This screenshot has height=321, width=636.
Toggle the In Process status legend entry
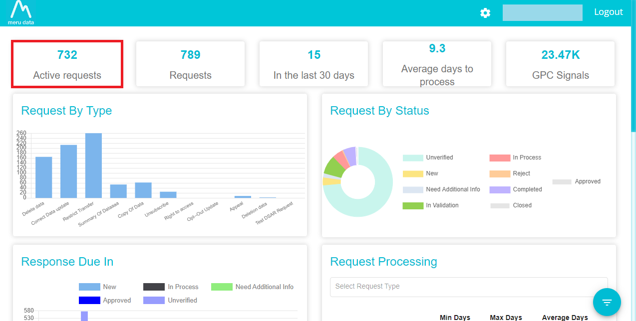[515, 158]
